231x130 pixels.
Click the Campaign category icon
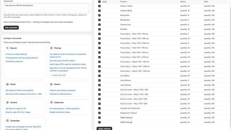(8, 120)
